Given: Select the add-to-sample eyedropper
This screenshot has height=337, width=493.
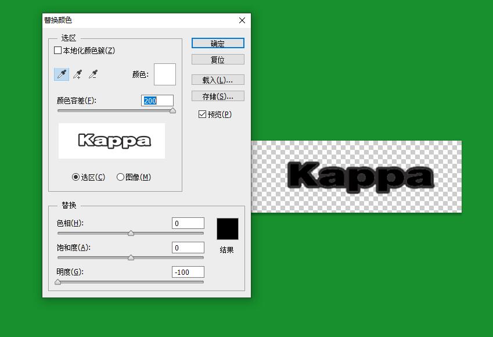Looking at the screenshot, I should 77,74.
